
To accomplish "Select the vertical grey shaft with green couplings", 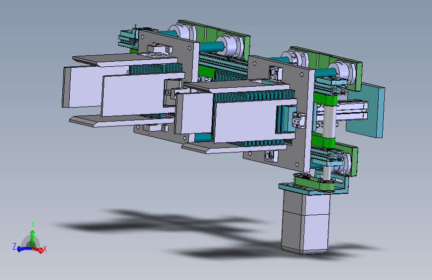I will 329,121.
